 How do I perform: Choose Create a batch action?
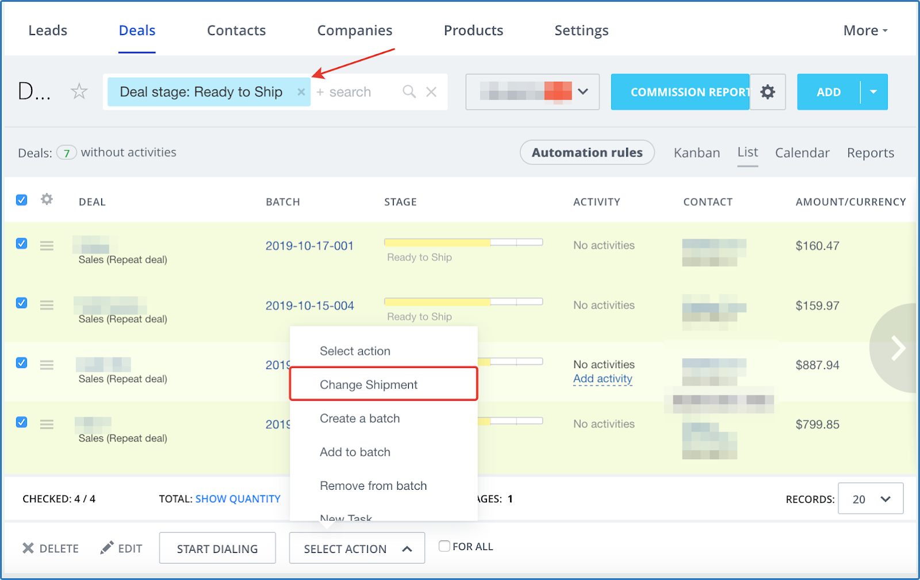pyautogui.click(x=384, y=418)
